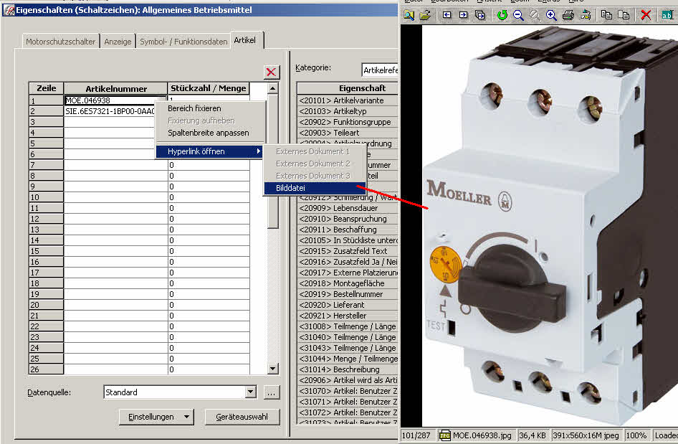
Task: Click the ellipsis button beside Datenquelle
Action: click(x=272, y=392)
